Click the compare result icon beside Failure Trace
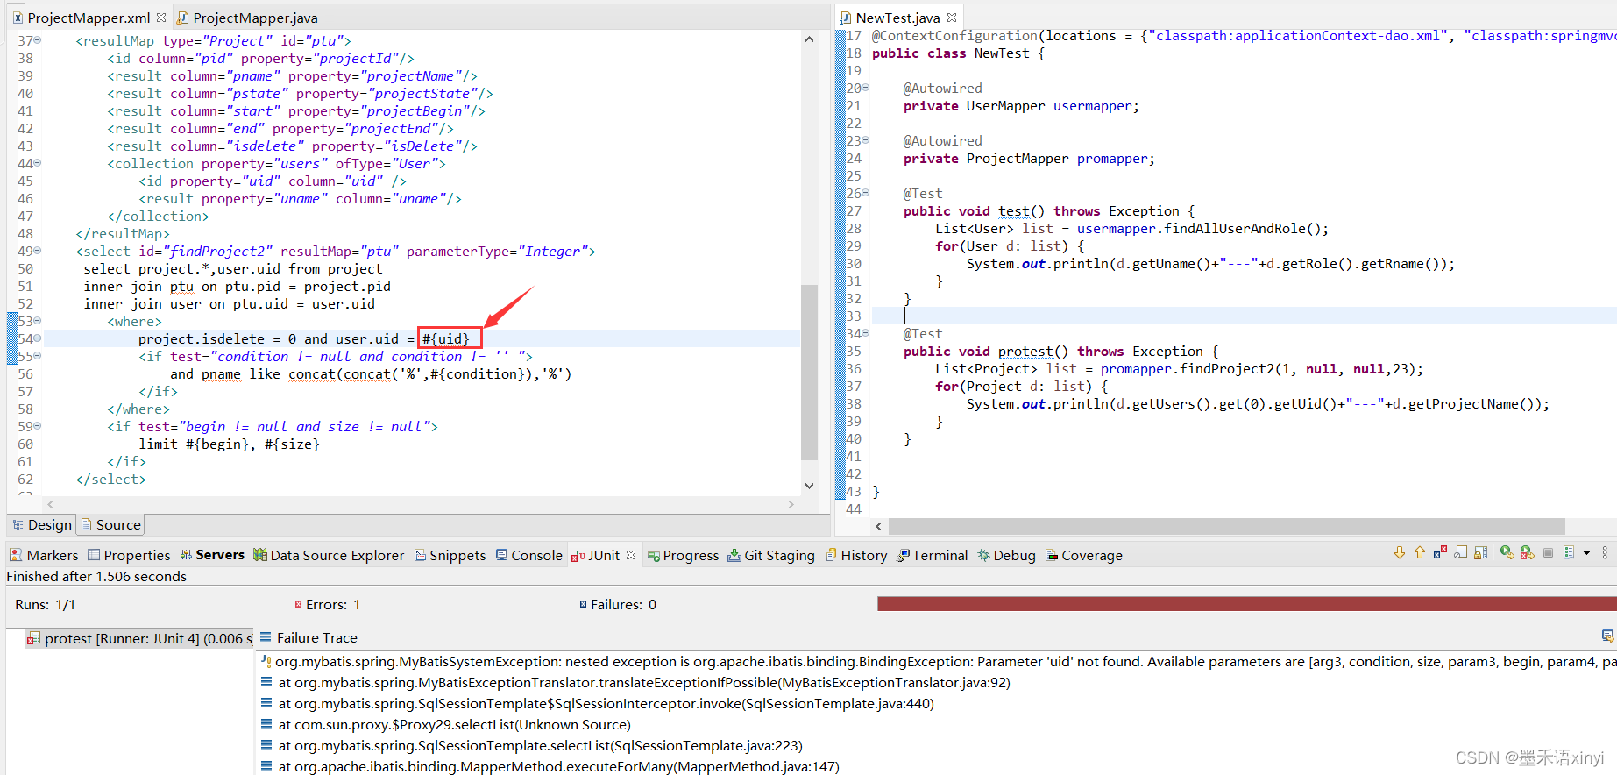 (x=1607, y=636)
